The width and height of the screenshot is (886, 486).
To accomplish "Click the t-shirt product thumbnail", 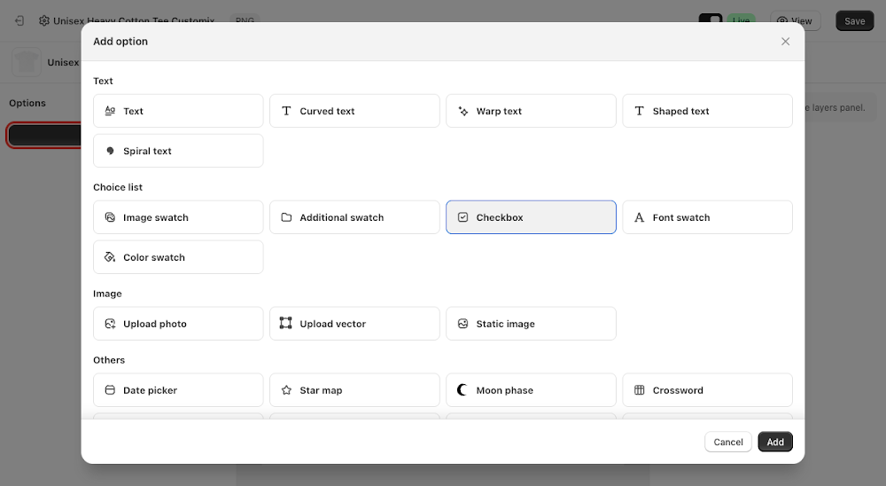I will 26,62.
